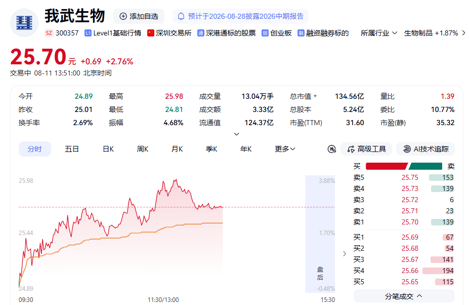Click the 换手率 value 2.69%
Screen dimensions: 469x305
coord(83,123)
